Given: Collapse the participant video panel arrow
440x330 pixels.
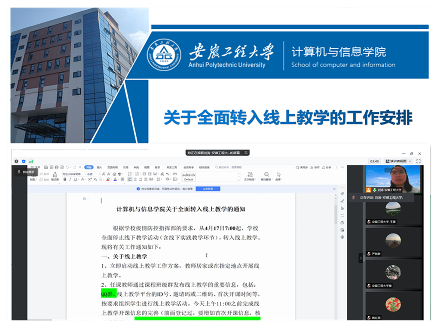Looking at the screenshot, I should (x=361, y=258).
